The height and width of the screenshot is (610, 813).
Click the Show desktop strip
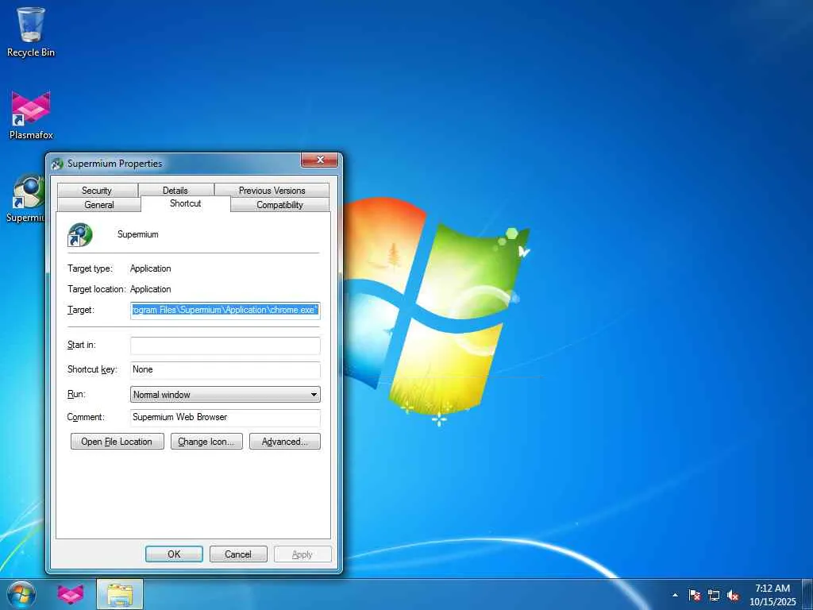(807, 594)
